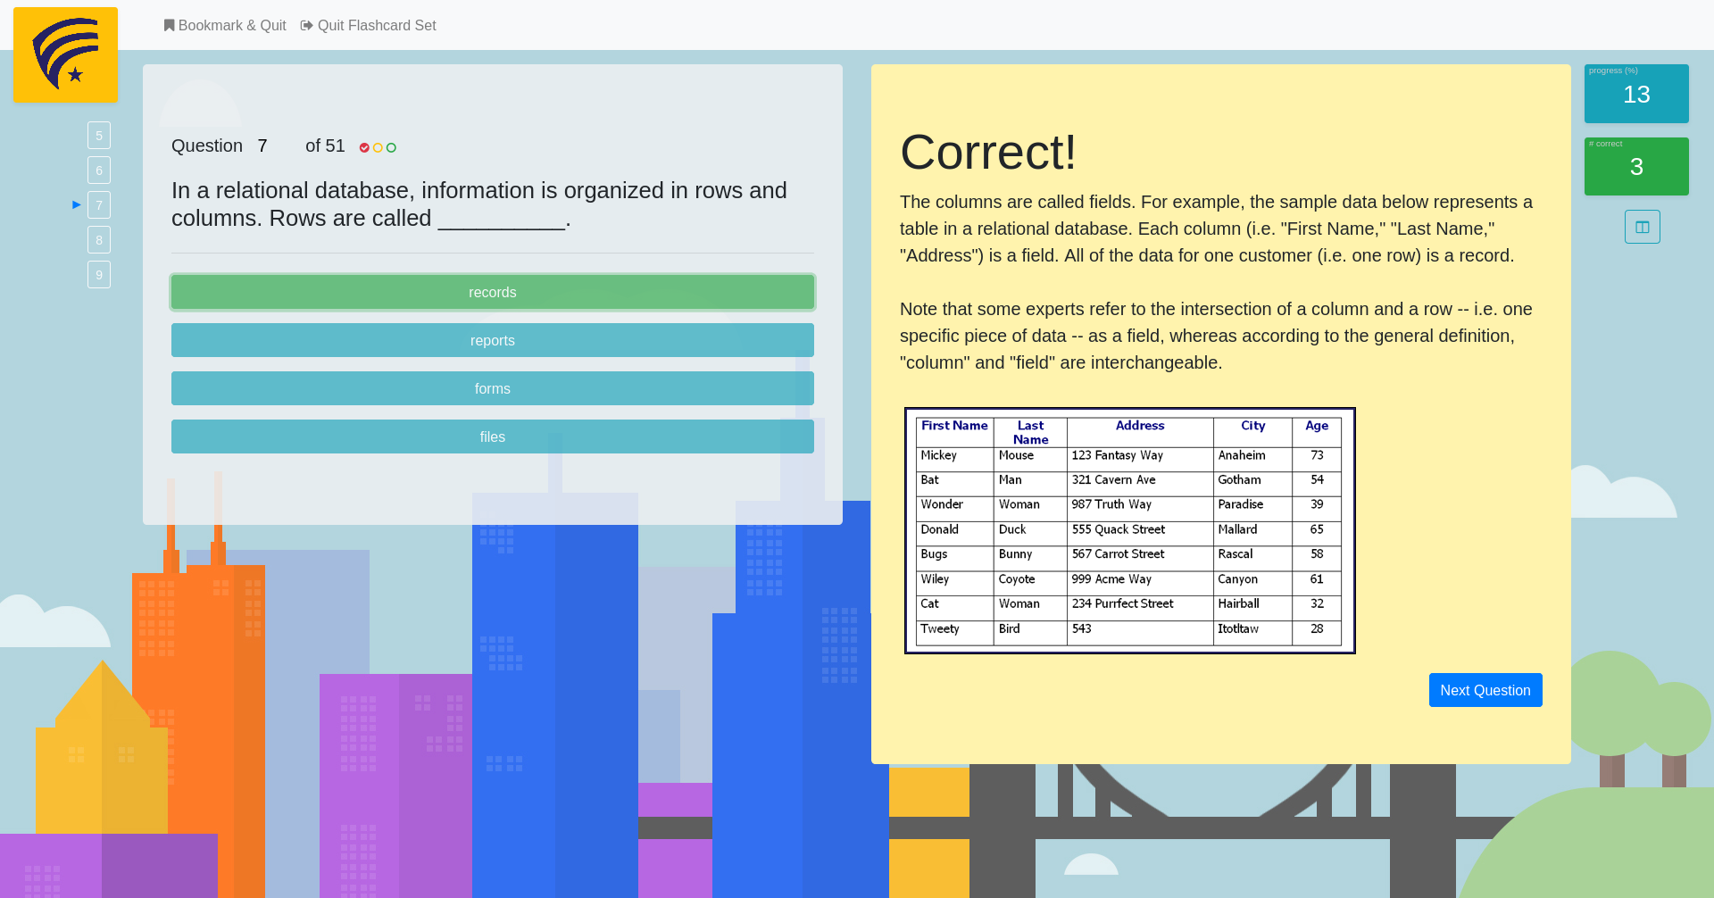Screen dimensions: 1714x898
Task: Click the Bookmark & Quit link
Action: [225, 25]
